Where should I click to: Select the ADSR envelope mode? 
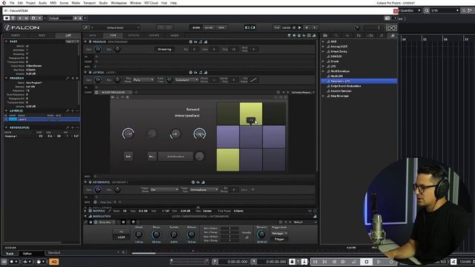(121, 237)
